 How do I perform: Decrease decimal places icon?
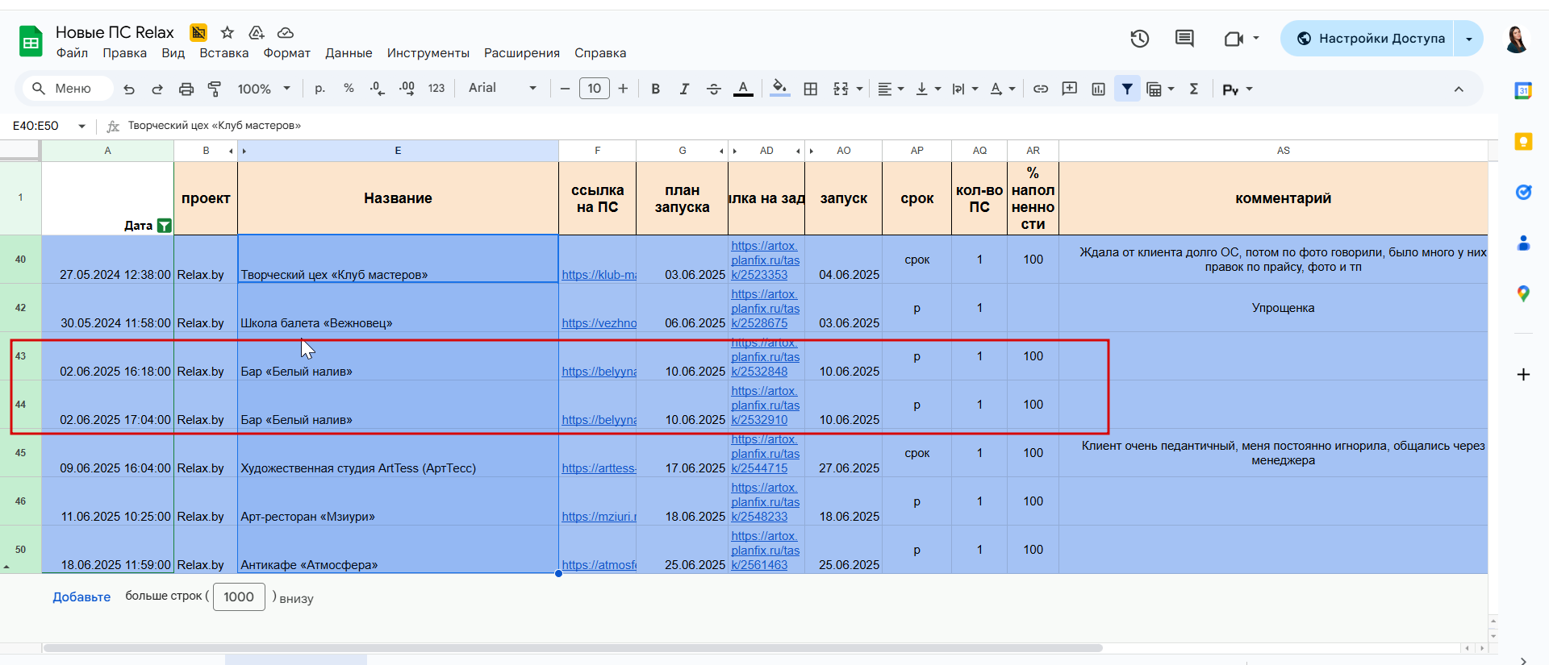(377, 89)
